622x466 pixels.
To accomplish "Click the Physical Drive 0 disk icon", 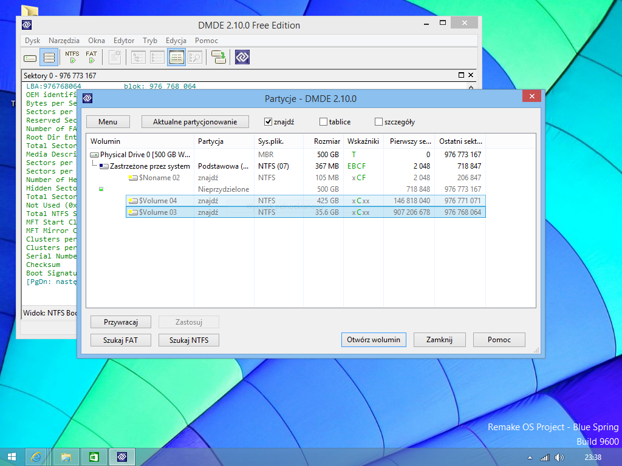I will click(x=94, y=155).
